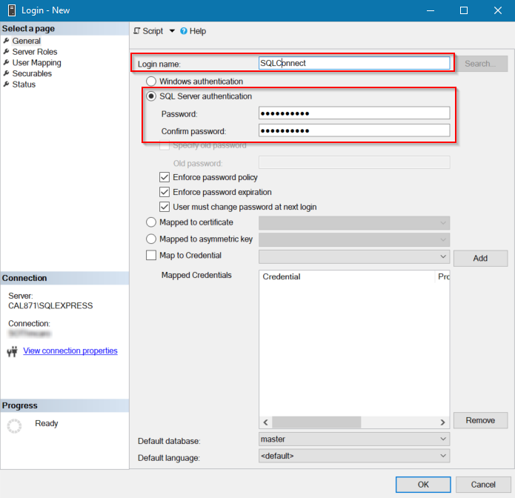Viewport: 515px width, 498px height.
Task: Click the wrench icon beside Securables
Action: point(6,73)
